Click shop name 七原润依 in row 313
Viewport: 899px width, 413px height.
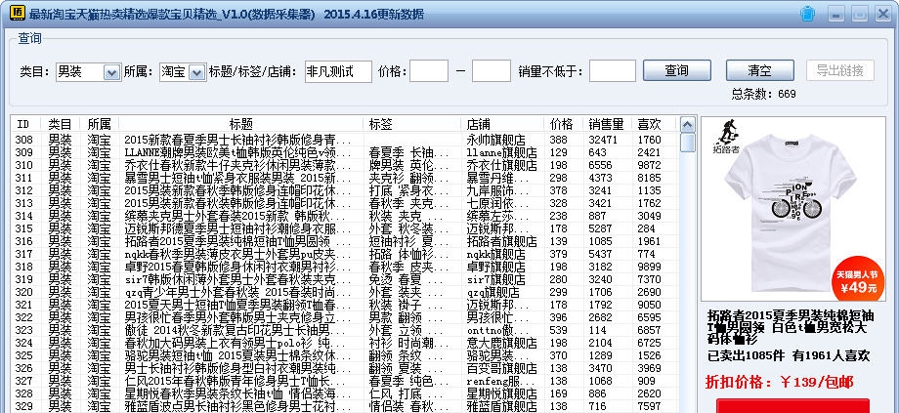(x=497, y=203)
